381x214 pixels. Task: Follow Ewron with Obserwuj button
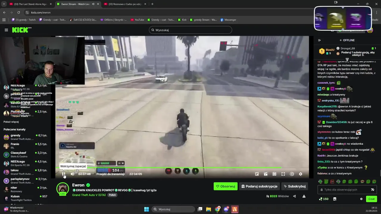pos(226,186)
